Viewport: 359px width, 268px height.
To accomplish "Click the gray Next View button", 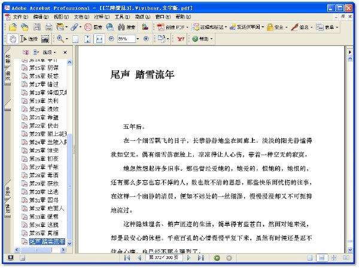I will 229,258.
